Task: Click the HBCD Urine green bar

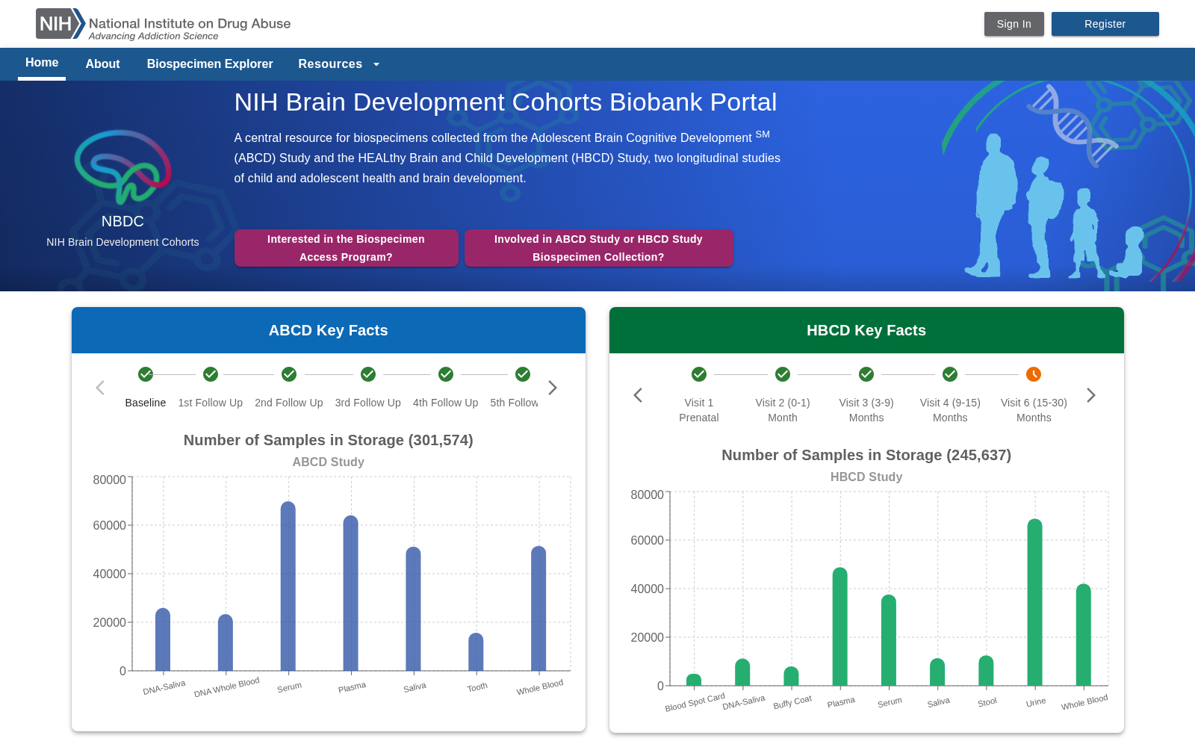Action: [x=1035, y=602]
